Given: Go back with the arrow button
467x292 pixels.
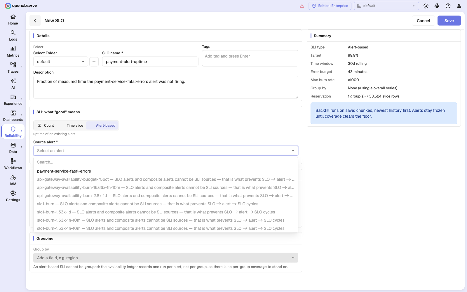Looking at the screenshot, I should click(x=35, y=20).
